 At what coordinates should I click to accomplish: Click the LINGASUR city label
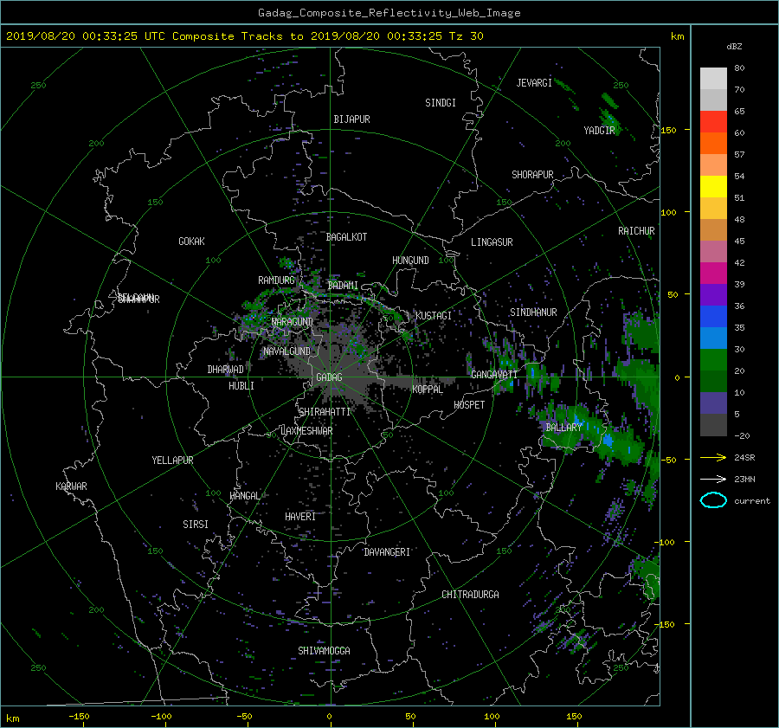click(x=492, y=242)
